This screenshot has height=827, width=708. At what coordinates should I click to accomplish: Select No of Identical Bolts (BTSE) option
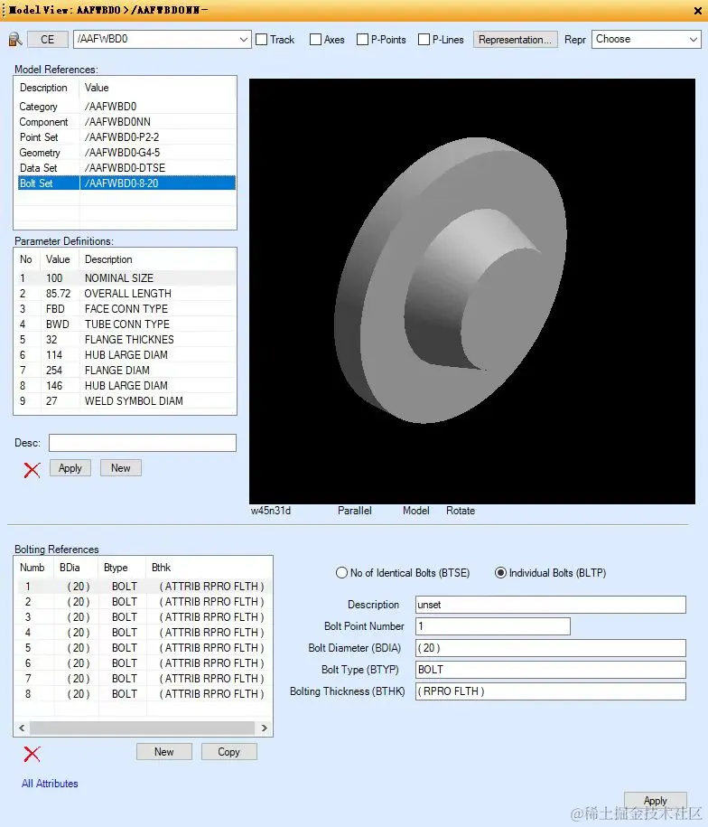click(x=342, y=573)
